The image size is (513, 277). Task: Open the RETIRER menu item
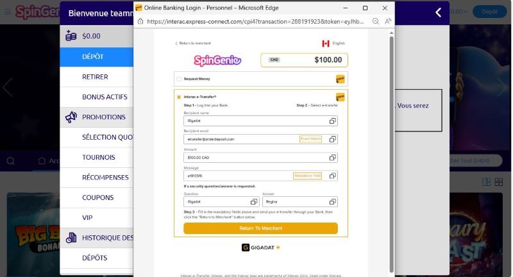tap(97, 77)
